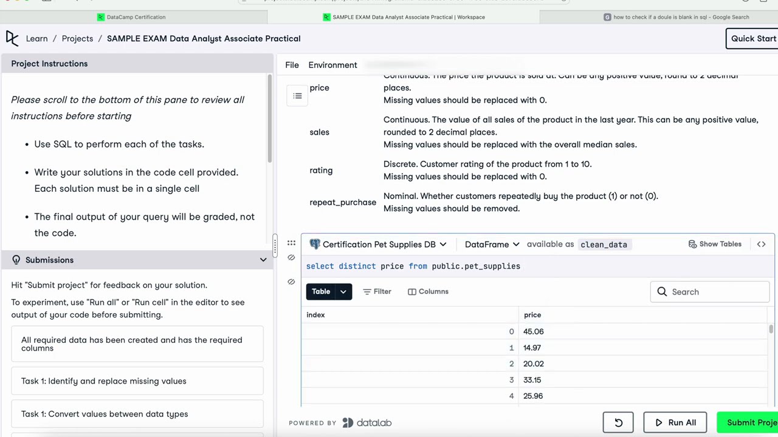
Task: Open the Environment menu
Action: click(332, 65)
